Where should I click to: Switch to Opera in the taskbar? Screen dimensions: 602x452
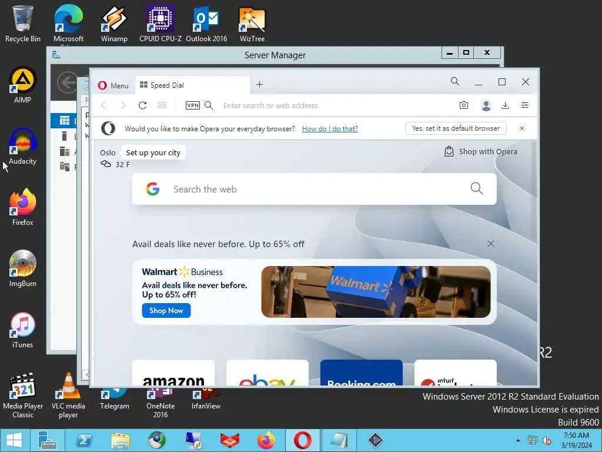click(303, 440)
